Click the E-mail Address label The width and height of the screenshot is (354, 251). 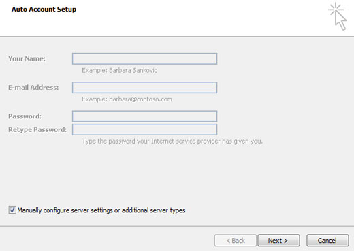(33, 88)
